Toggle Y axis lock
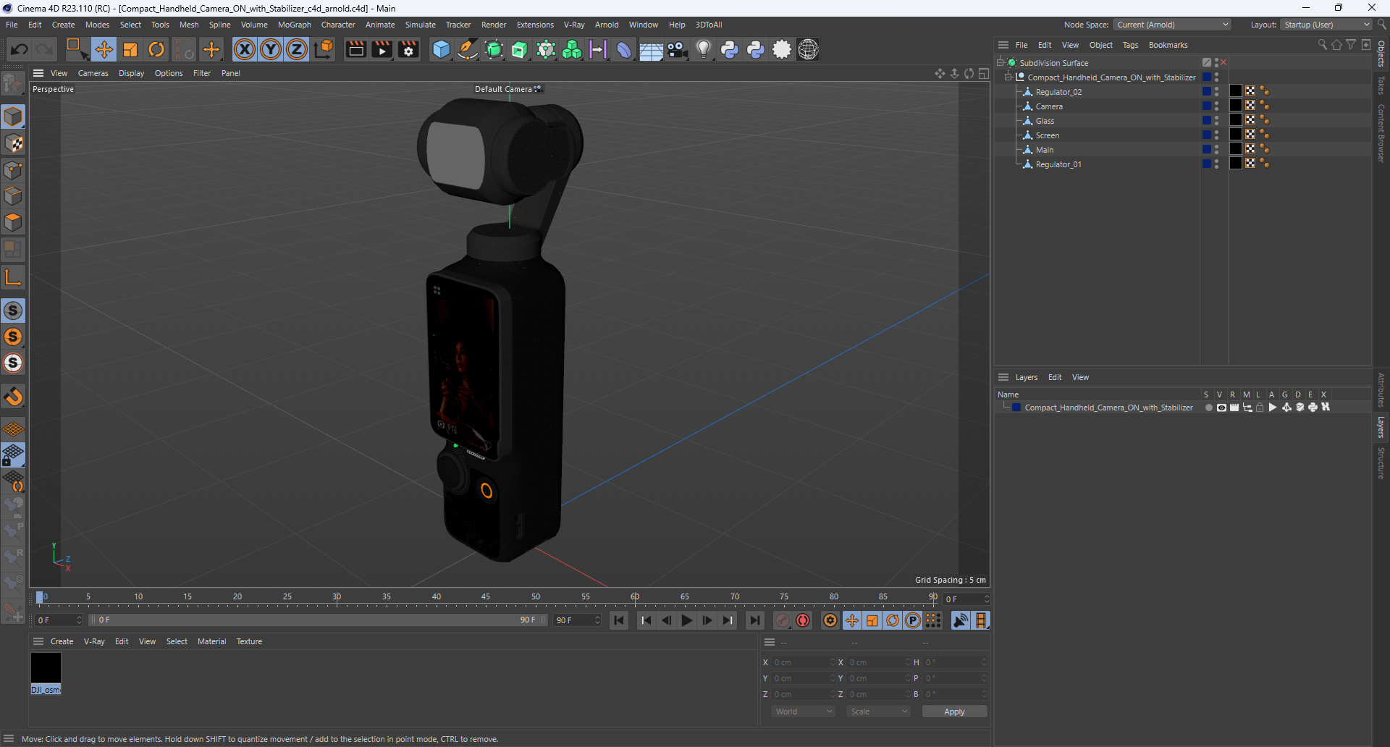1390x747 pixels. pyautogui.click(x=271, y=49)
